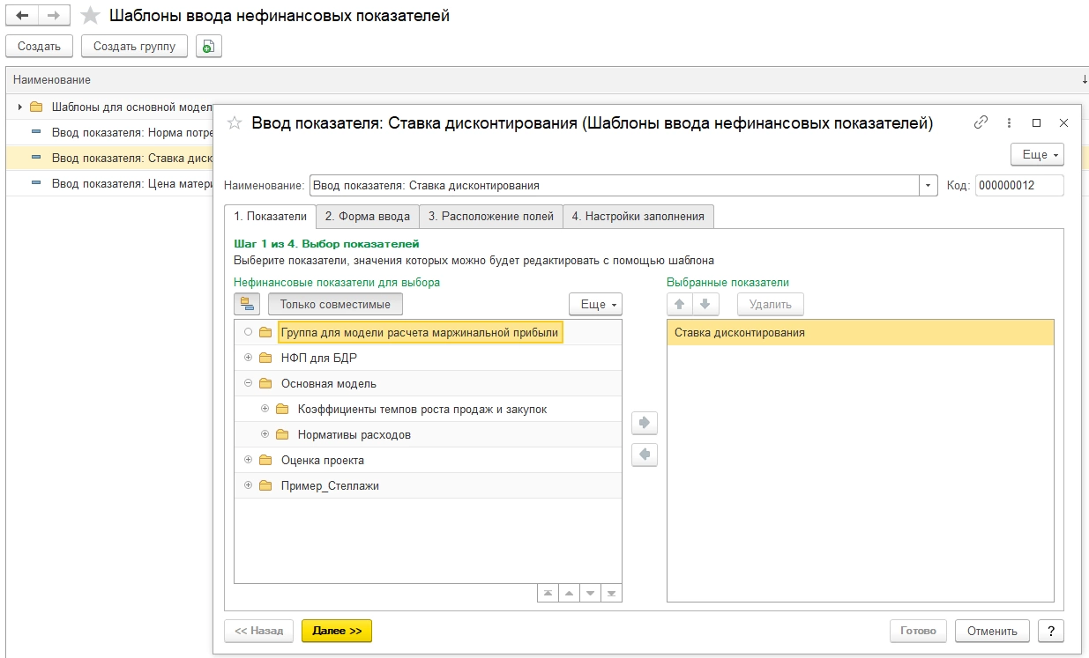Move the selected indicator down in the list
Viewport: 1089px width, 658px height.
705,304
